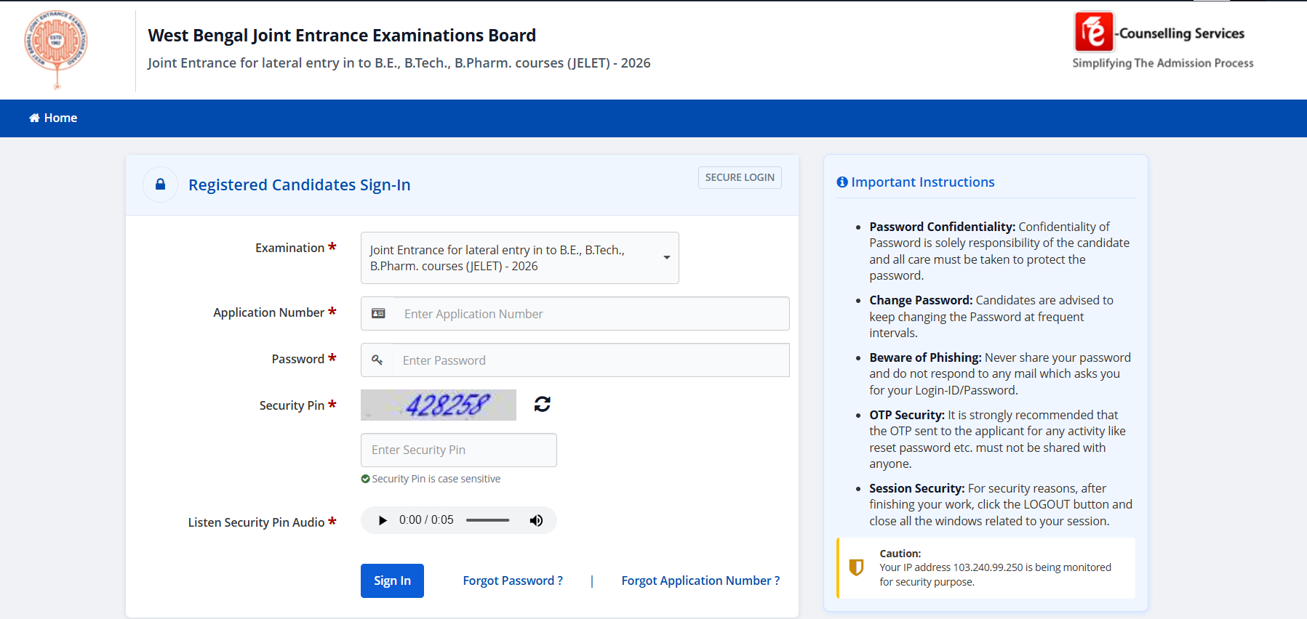Open the Examination dropdown
This screenshot has width=1307, height=619.
tap(520, 258)
